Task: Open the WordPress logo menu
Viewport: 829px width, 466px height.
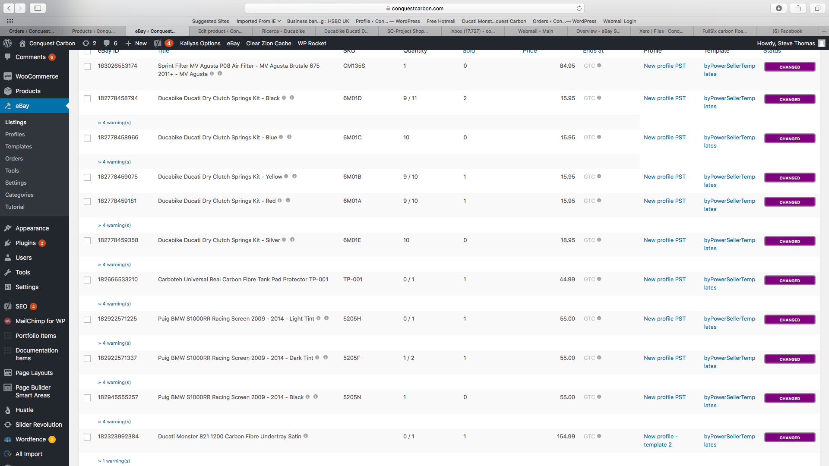Action: 7,43
